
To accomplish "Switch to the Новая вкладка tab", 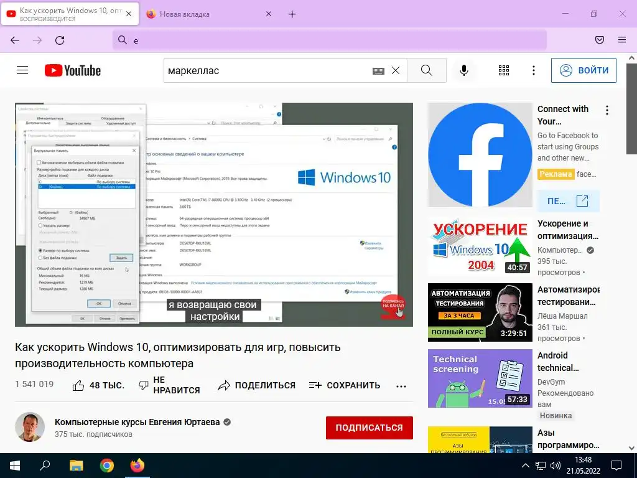I will coord(210,14).
